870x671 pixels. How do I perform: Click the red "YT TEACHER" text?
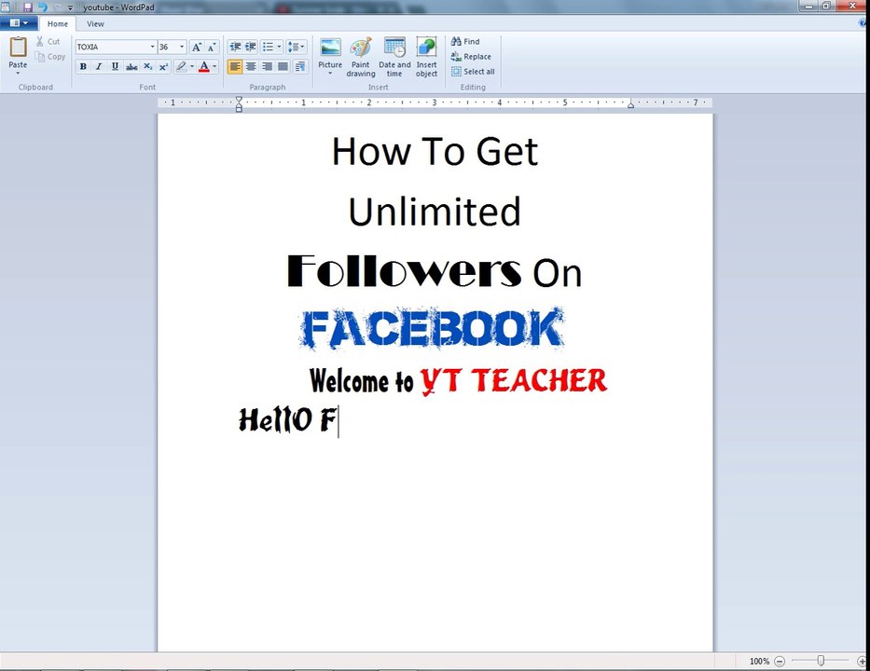tap(514, 380)
